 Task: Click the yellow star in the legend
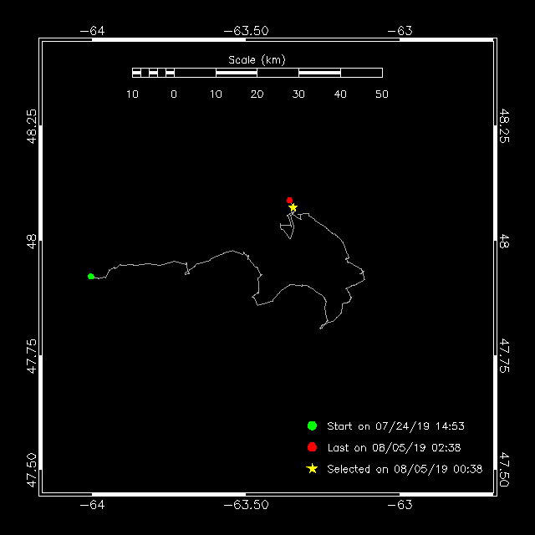coord(312,469)
